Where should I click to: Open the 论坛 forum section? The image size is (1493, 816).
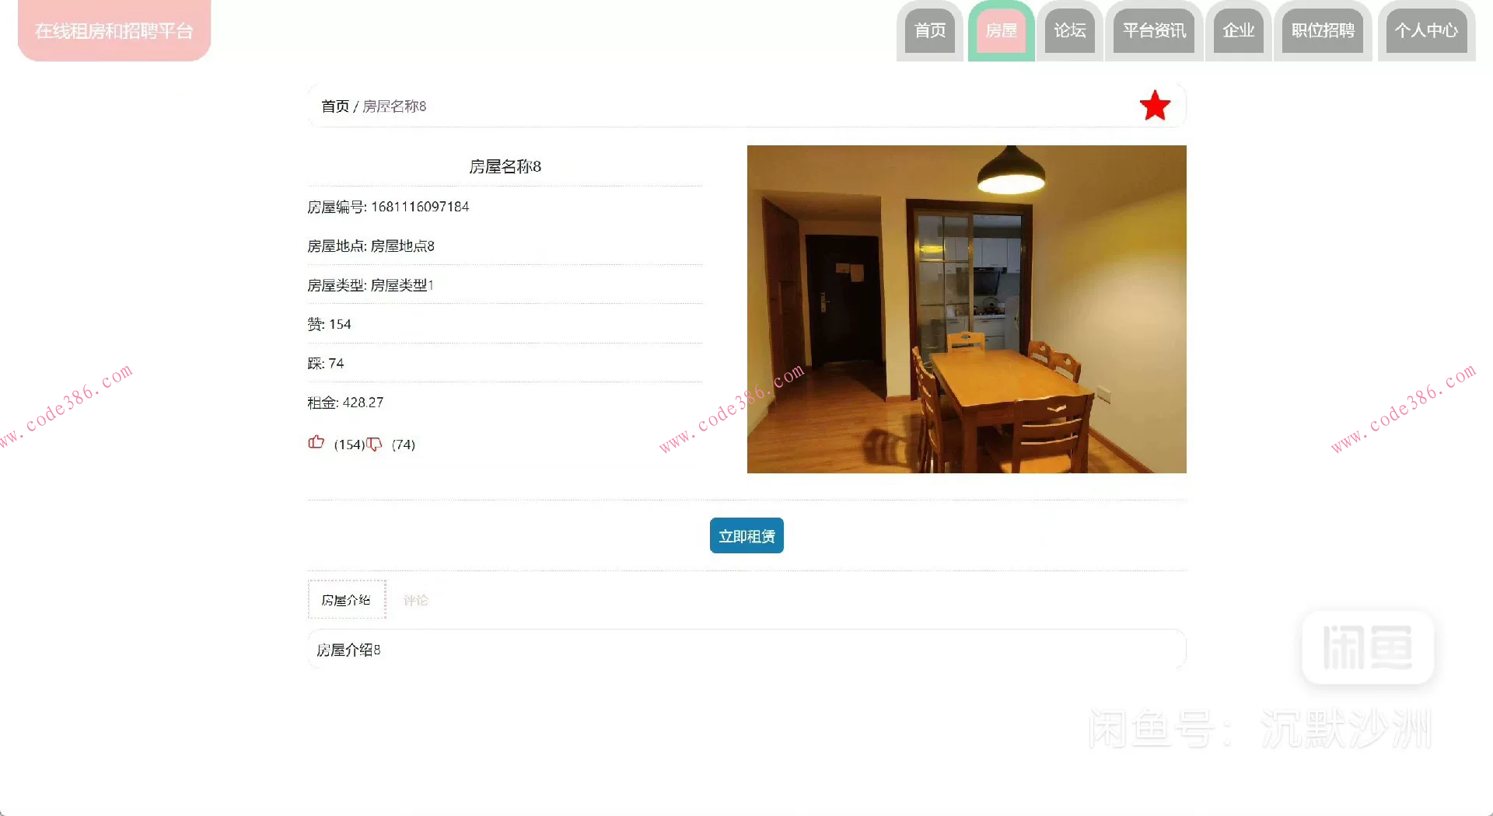pyautogui.click(x=1069, y=31)
